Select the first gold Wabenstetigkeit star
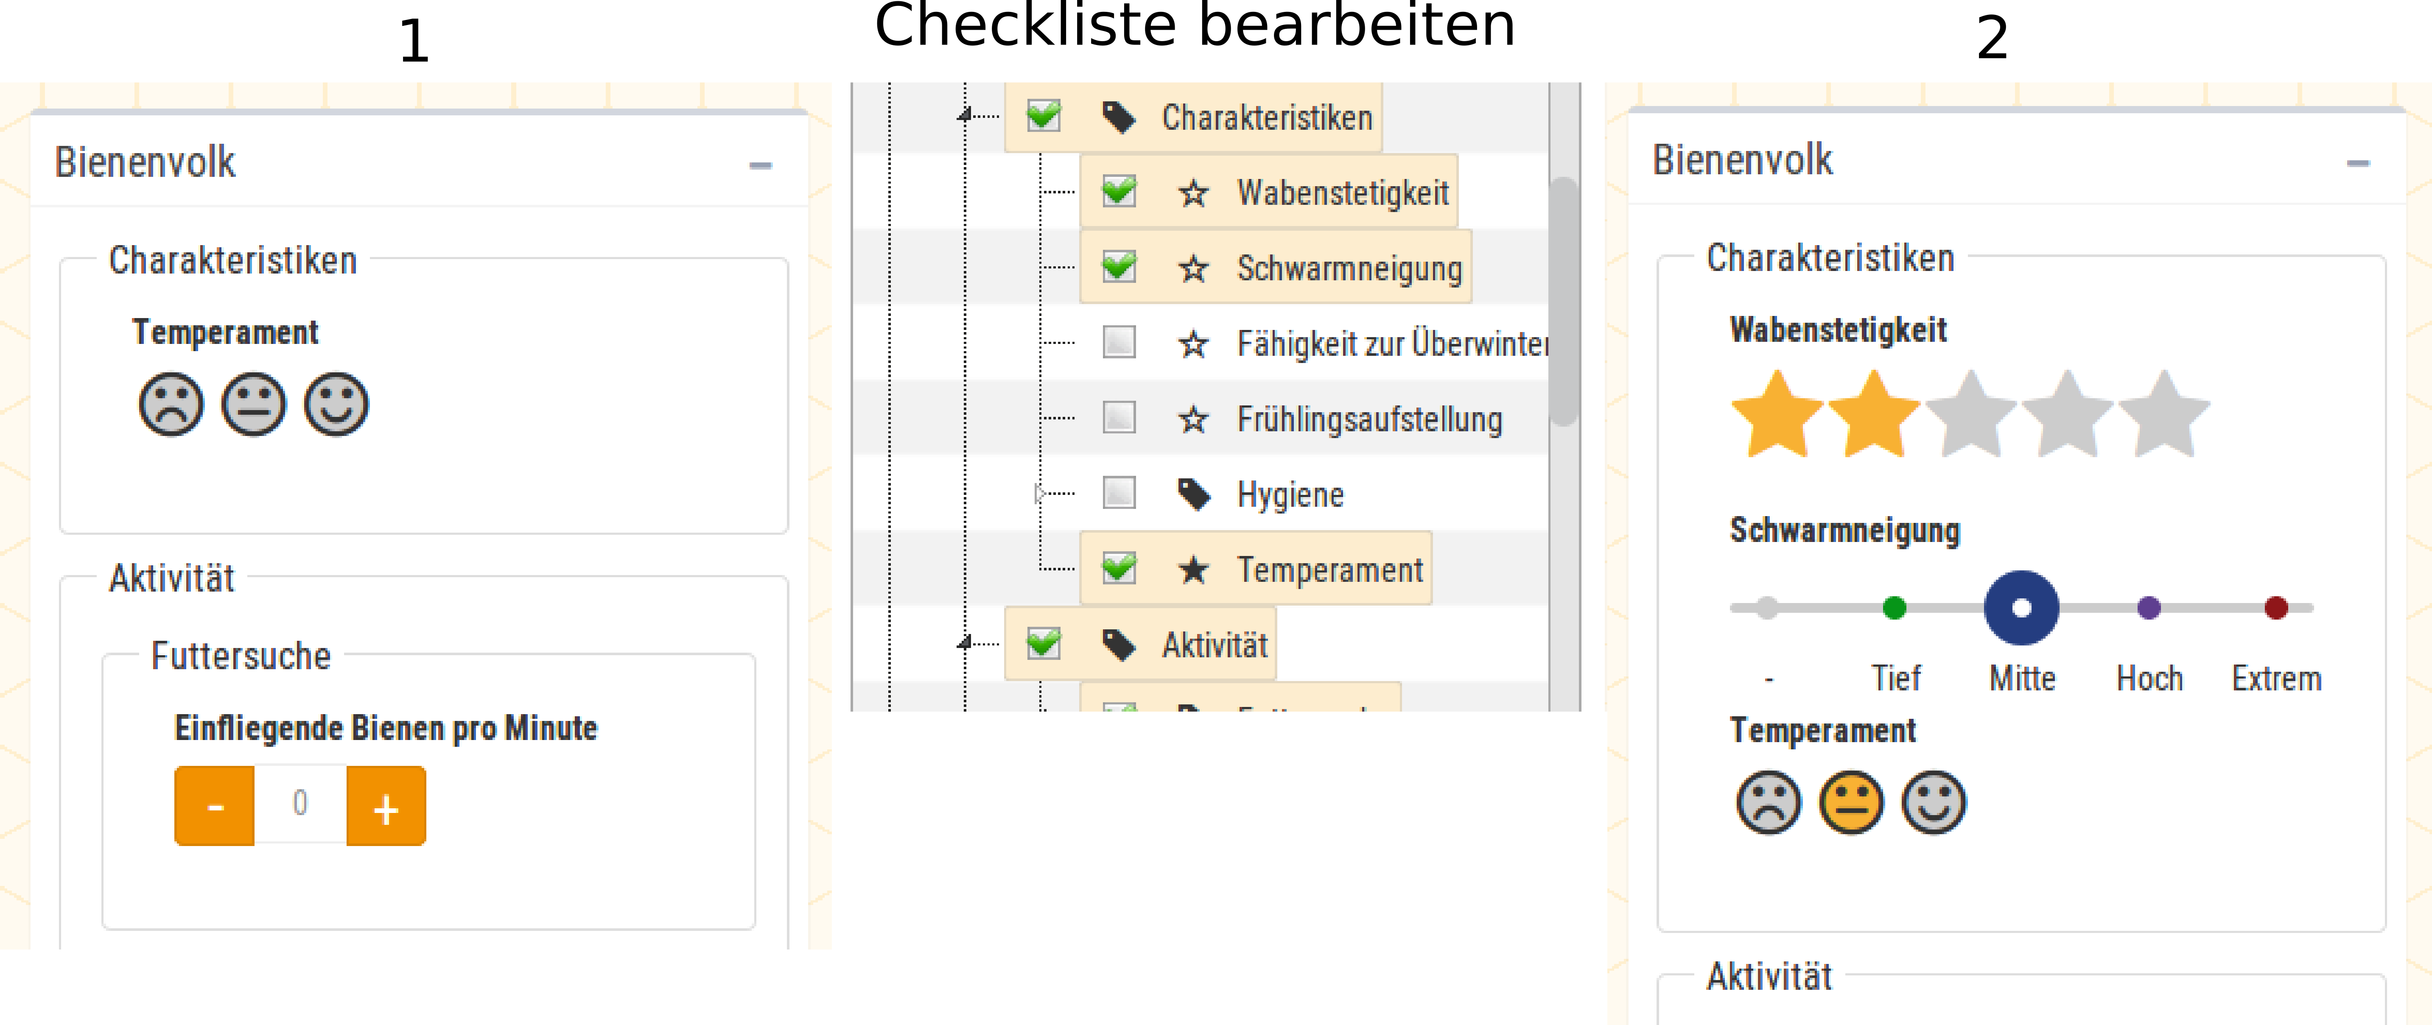This screenshot has height=1025, width=2432. (x=1778, y=414)
